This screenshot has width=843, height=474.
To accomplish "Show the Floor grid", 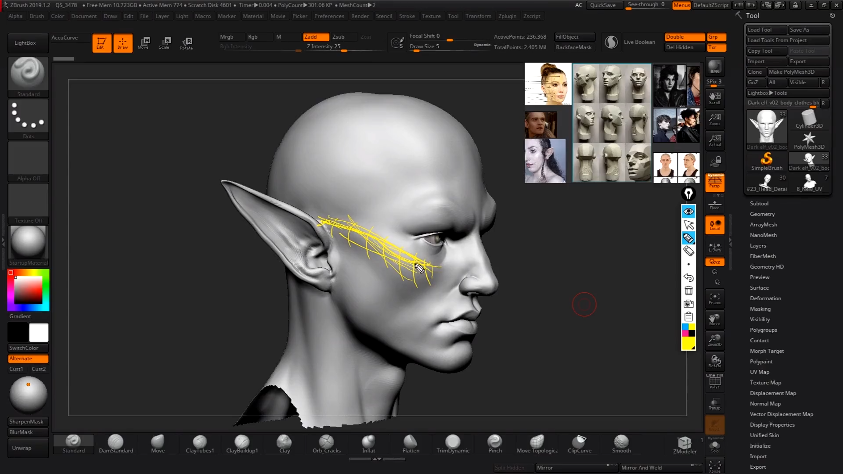I will [714, 203].
